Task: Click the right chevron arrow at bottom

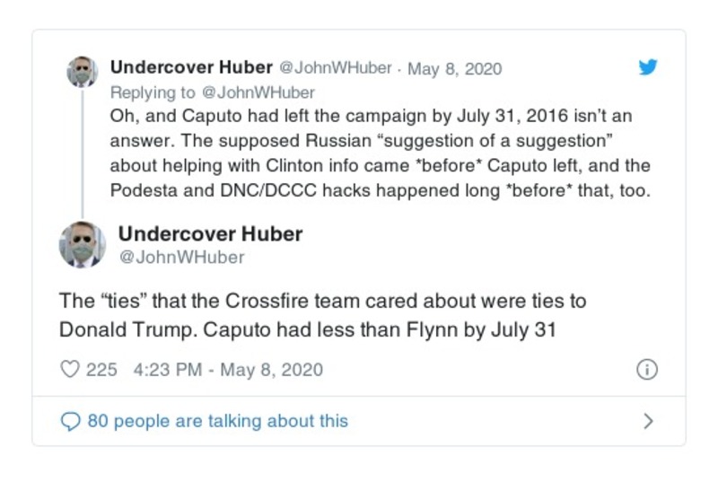Action: tap(648, 421)
